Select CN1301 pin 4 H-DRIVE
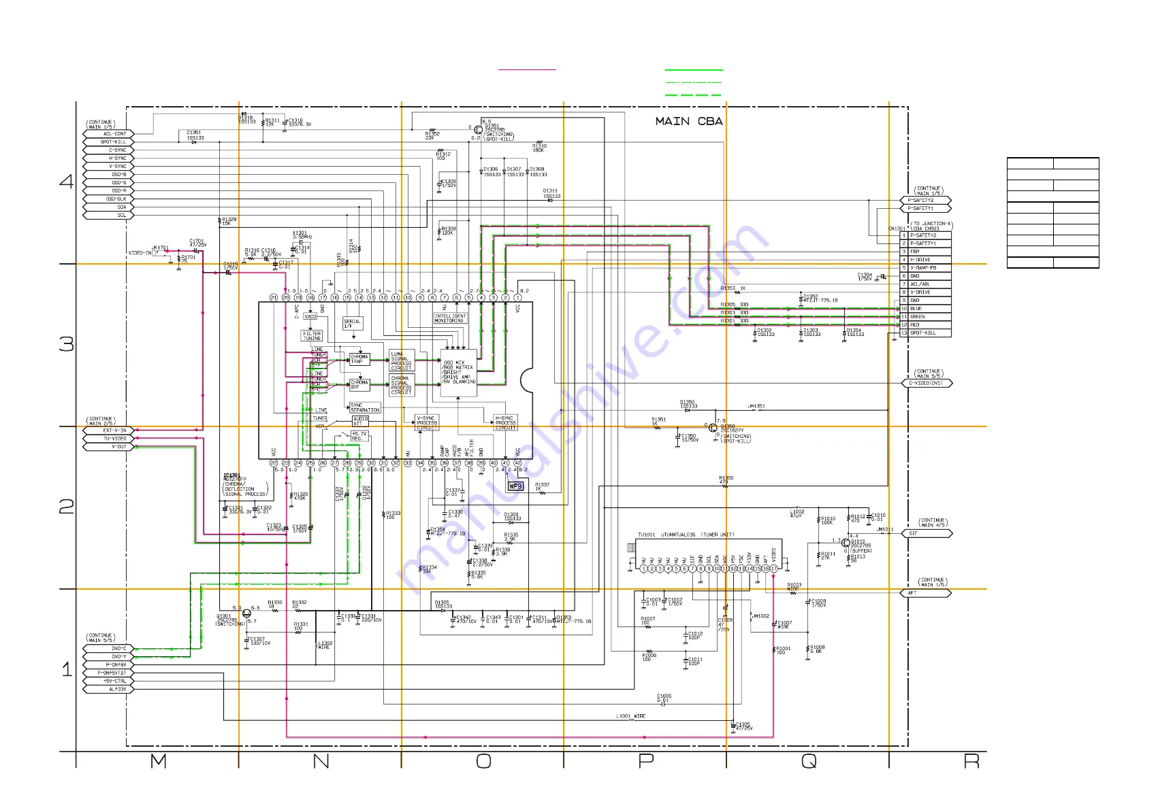This screenshot has width=1158, height=810. tap(925, 260)
